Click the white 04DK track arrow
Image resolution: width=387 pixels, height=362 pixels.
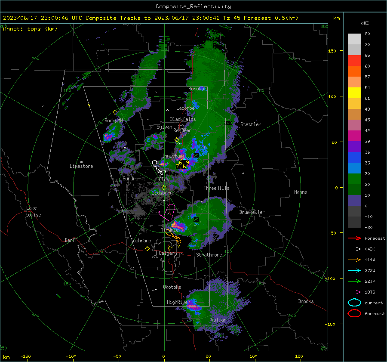pyautogui.click(x=354, y=249)
